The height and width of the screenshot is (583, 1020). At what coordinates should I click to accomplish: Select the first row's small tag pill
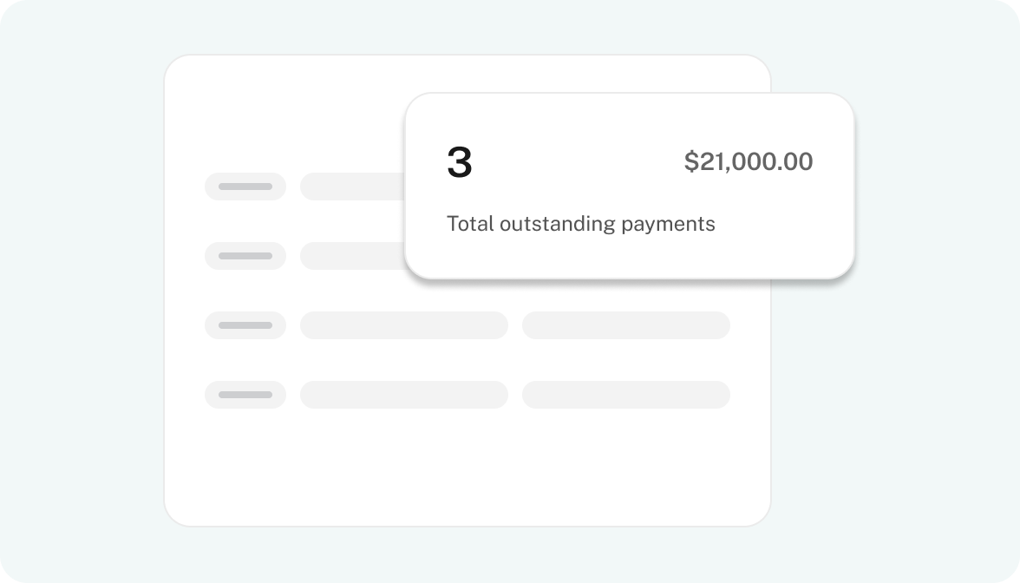pyautogui.click(x=245, y=187)
